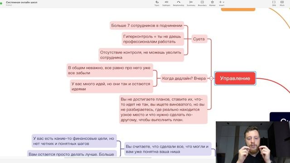Click the presenter webcam video overlay
290x163 pixels.
point(253,142)
